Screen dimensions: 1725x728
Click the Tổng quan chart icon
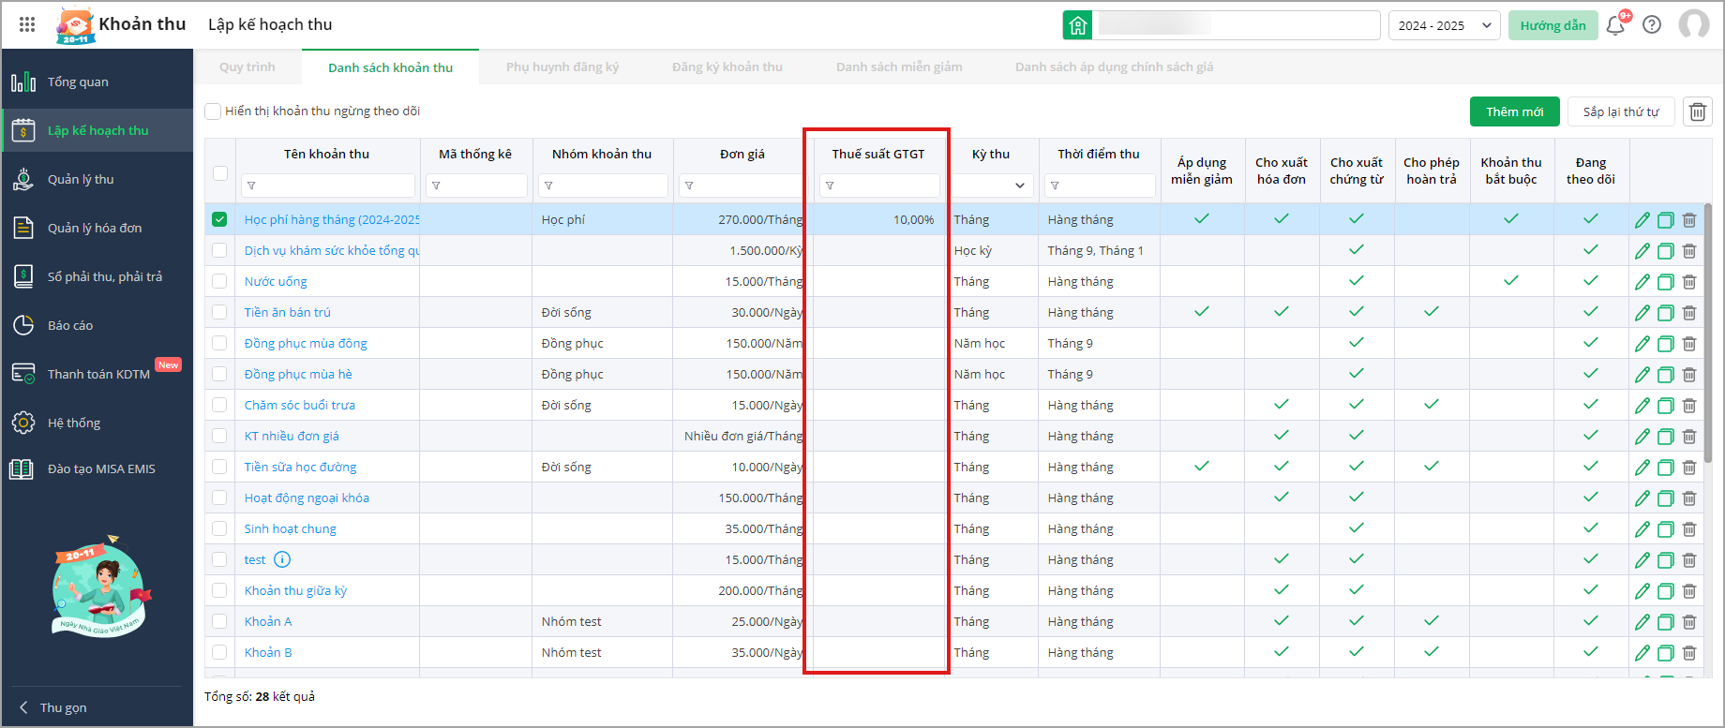[x=23, y=82]
